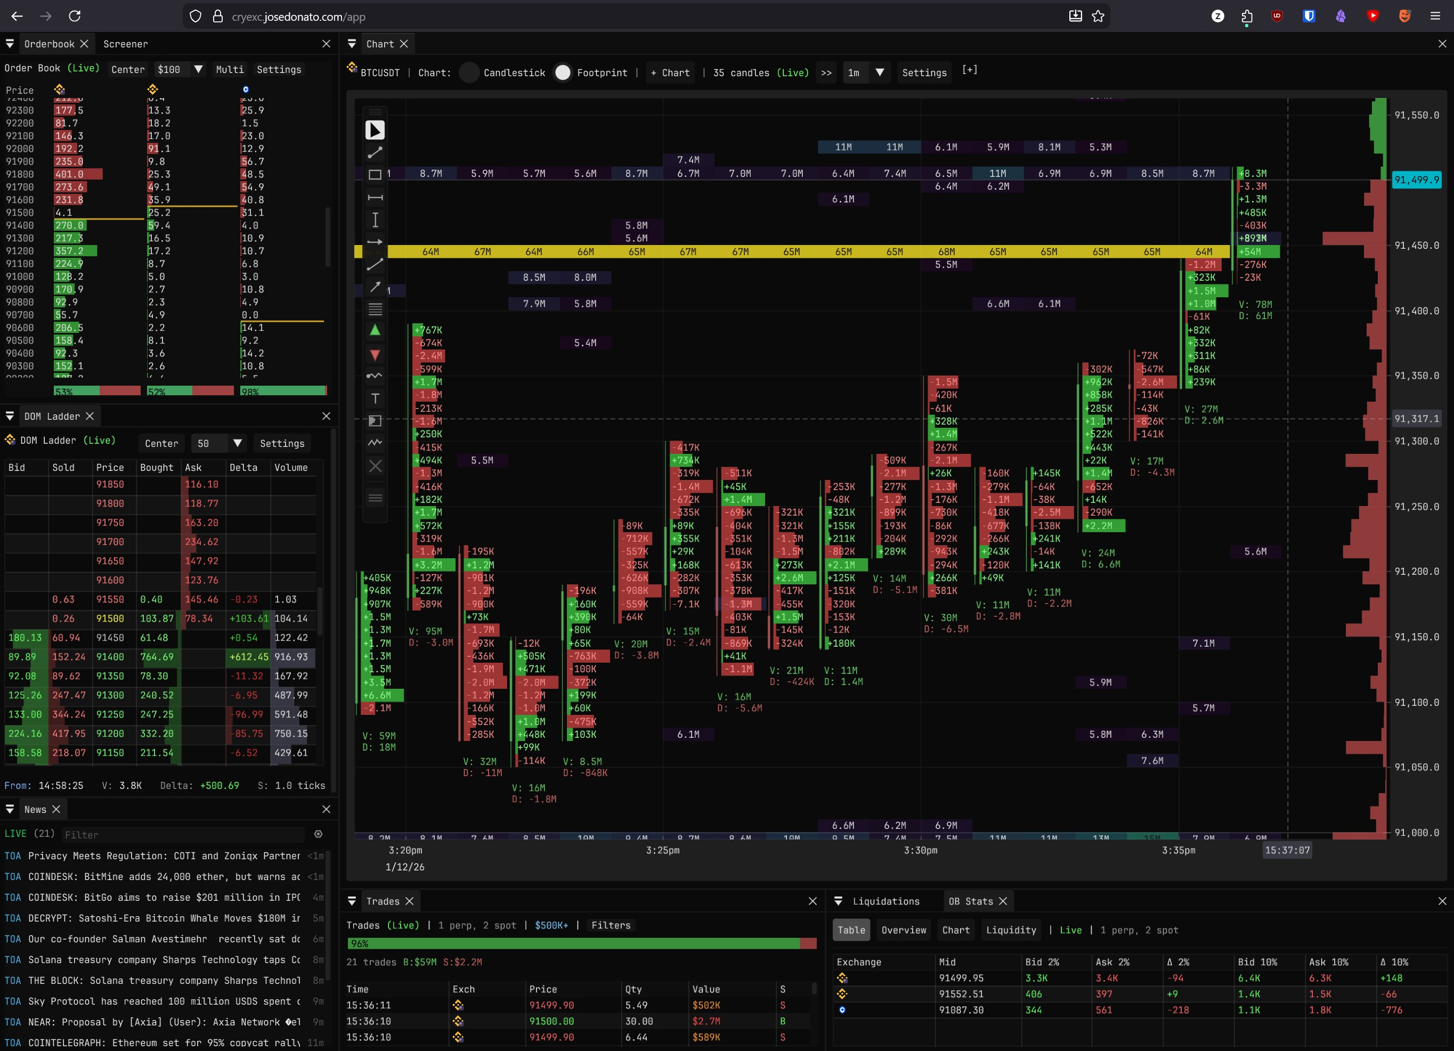Open the 1m timeframe dropdown
The width and height of the screenshot is (1454, 1051).
pyautogui.click(x=880, y=72)
